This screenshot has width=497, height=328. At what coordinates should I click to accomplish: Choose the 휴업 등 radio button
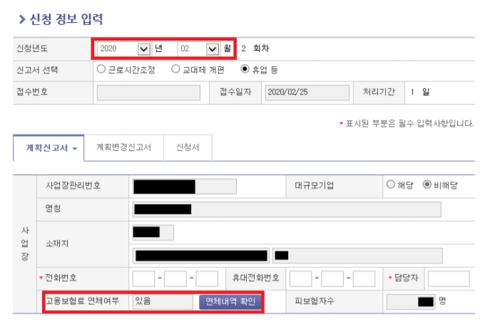coord(245,70)
